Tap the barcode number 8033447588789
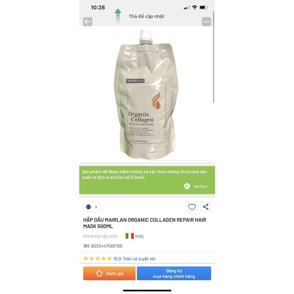Screen dimensions: 294x294 [107, 246]
